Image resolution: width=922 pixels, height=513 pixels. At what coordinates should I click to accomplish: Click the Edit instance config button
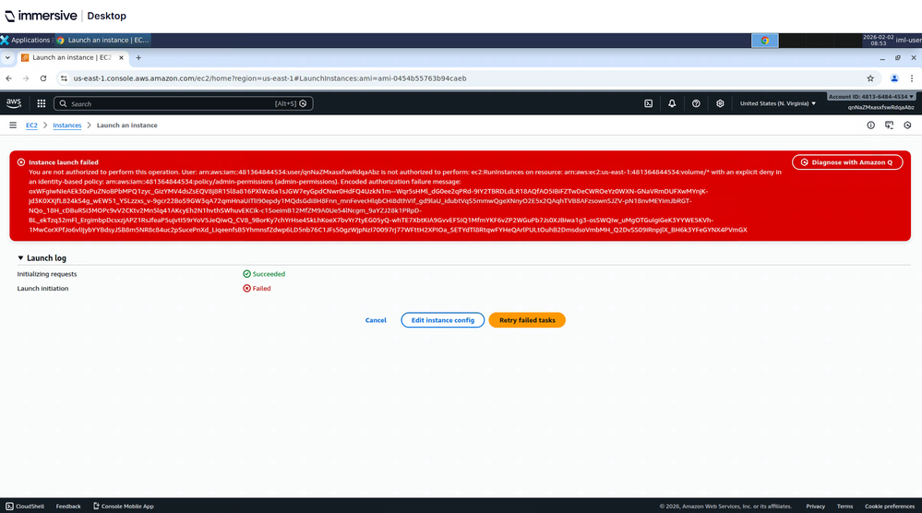(x=442, y=320)
